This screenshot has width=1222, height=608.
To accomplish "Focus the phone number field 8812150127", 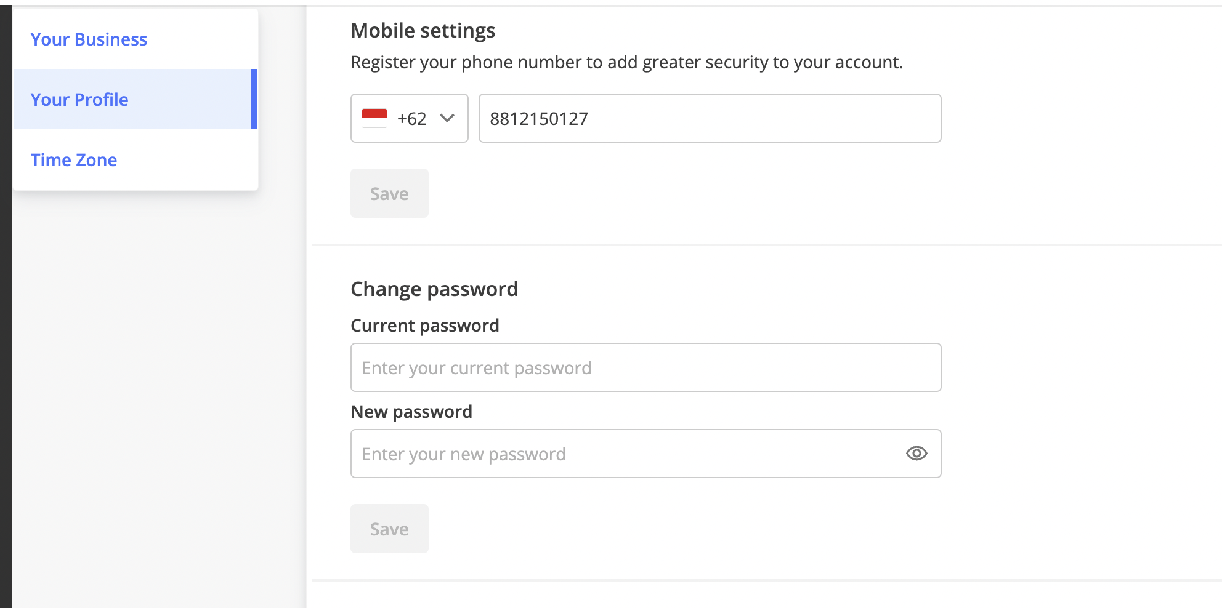I will click(x=710, y=118).
